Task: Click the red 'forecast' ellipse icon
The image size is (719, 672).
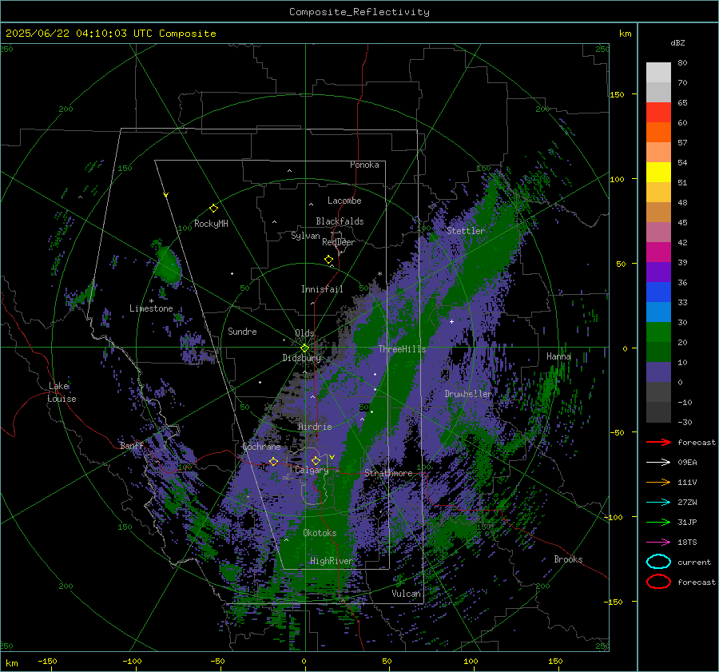Action: pos(658,582)
